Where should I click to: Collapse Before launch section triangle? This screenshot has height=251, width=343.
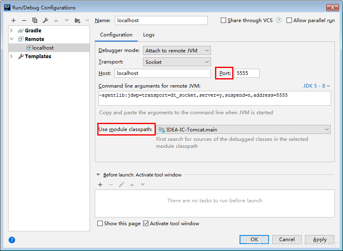[x=98, y=175]
